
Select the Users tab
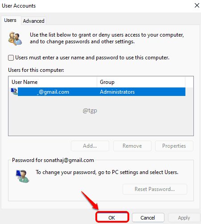coord(10,20)
